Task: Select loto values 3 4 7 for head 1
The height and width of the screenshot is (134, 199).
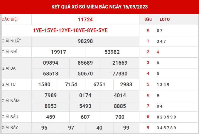Action: tap(161, 41)
